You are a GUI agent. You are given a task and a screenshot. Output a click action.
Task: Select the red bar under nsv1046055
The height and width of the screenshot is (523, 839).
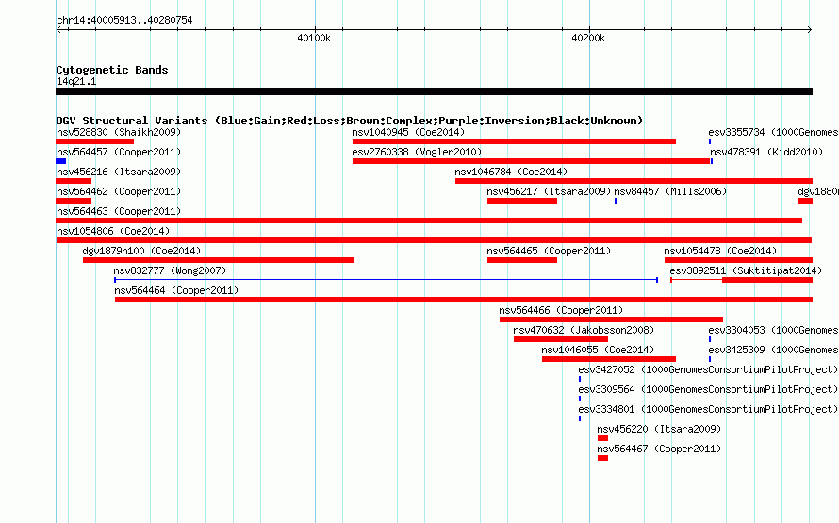[x=609, y=359]
